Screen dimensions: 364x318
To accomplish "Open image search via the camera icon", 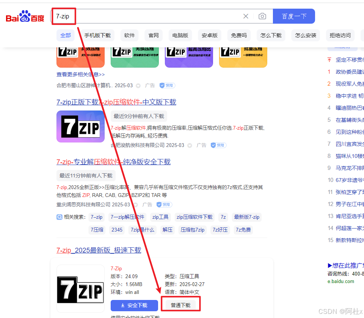I will [x=262, y=16].
